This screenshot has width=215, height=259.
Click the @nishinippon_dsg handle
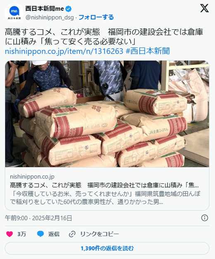tap(50, 17)
